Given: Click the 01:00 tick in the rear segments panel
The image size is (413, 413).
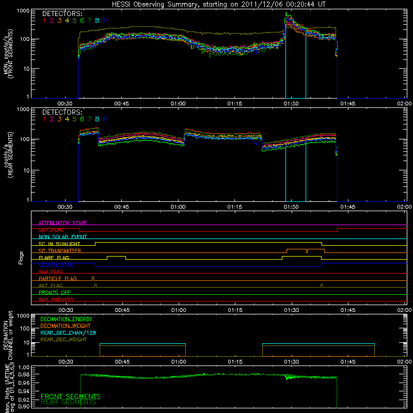Looking at the screenshot, I should point(178,207).
